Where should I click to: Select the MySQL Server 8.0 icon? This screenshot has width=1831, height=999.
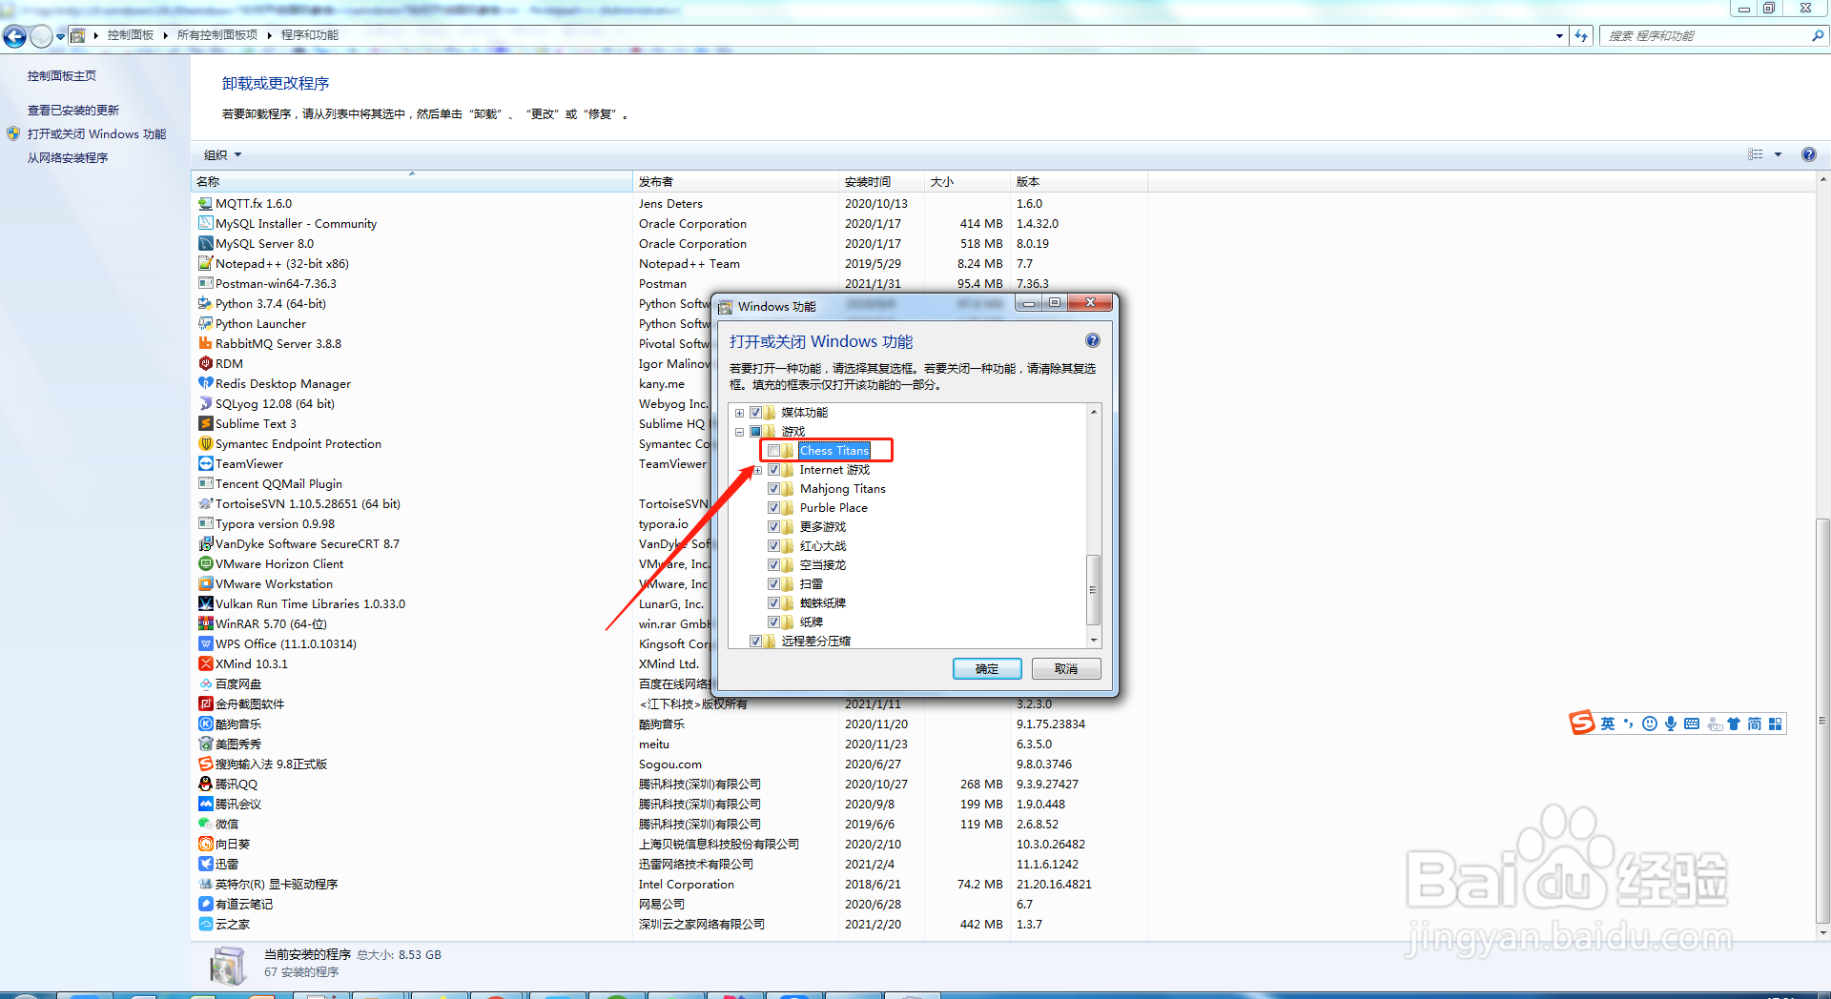click(205, 244)
